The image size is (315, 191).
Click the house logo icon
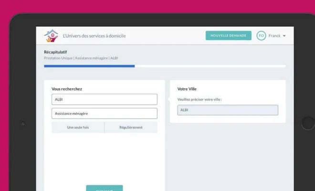[51, 36]
